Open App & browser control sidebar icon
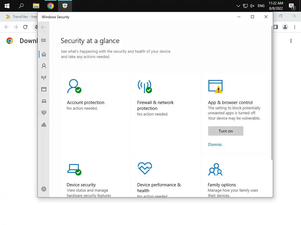This screenshot has height=225, width=301. (44, 89)
